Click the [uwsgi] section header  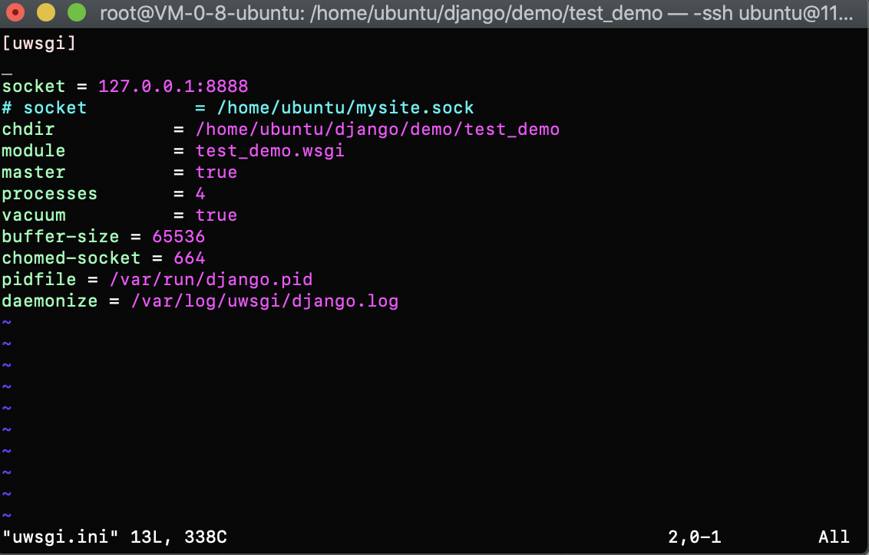(x=39, y=43)
